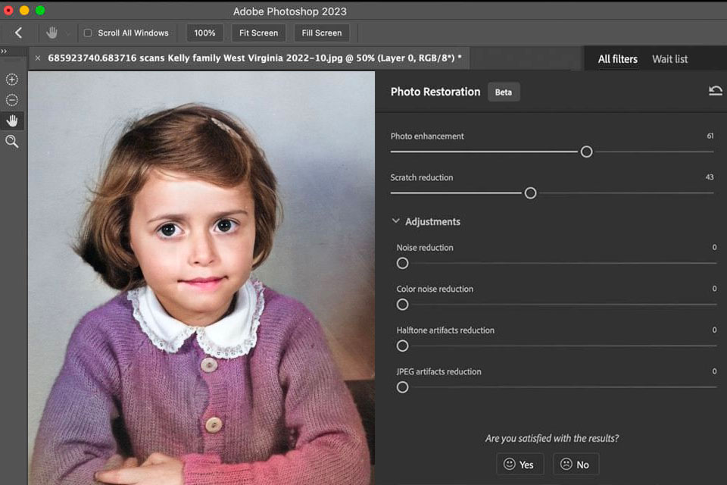Select the magnifier Zoom tool in sidebar
Image resolution: width=727 pixels, height=485 pixels.
(12, 141)
